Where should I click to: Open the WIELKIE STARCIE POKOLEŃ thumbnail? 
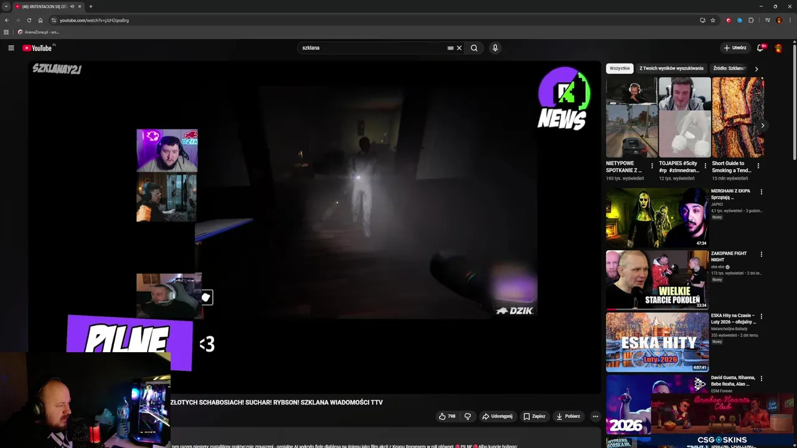point(658,280)
